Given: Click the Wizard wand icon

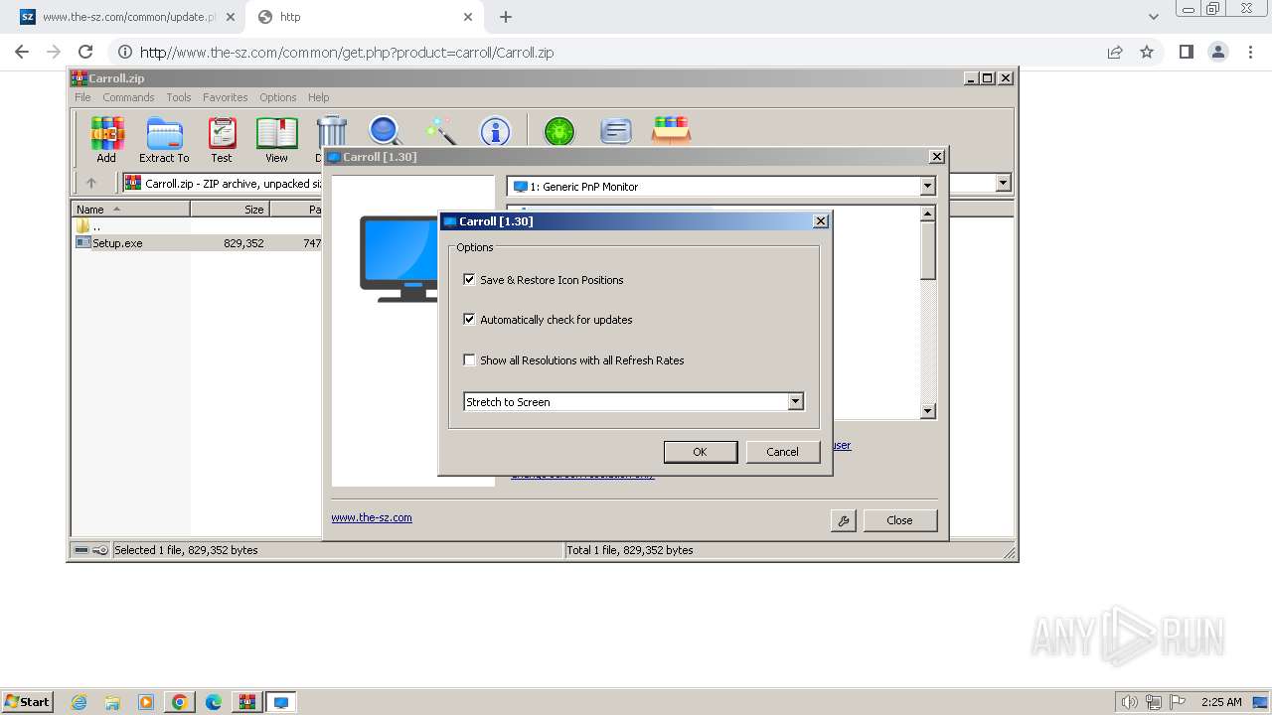Looking at the screenshot, I should pyautogui.click(x=440, y=130).
